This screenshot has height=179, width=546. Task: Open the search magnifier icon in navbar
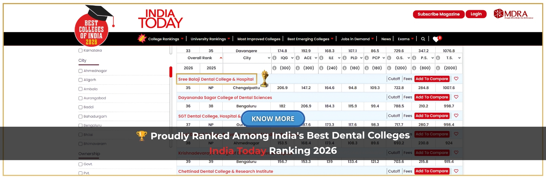click(423, 39)
